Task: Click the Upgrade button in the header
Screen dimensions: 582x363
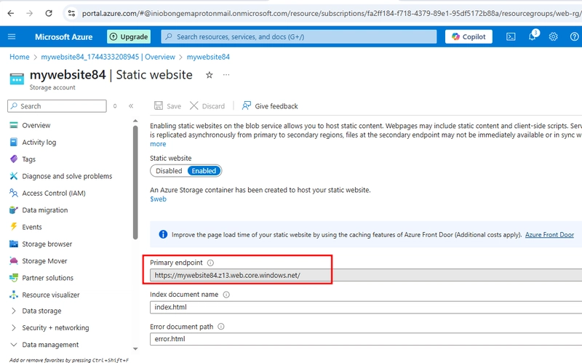Action: tap(129, 37)
